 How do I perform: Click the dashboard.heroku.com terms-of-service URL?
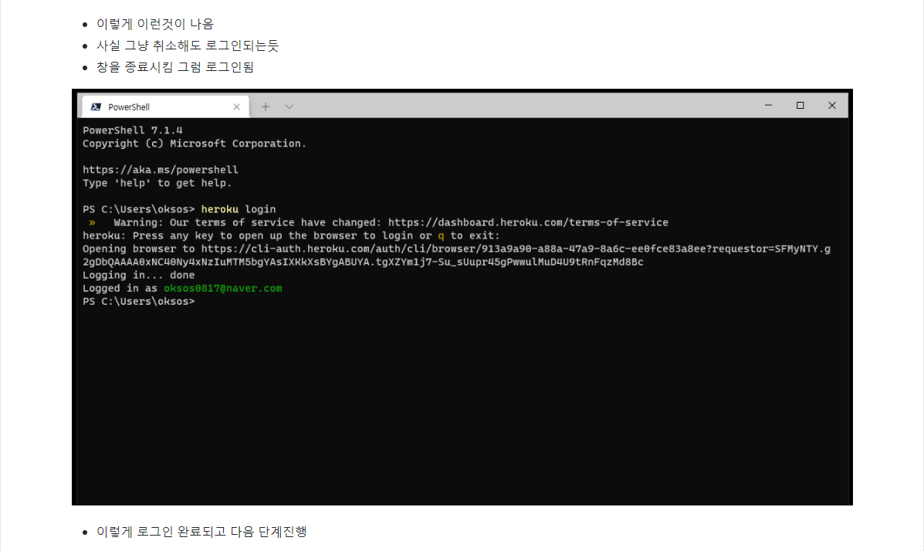[x=528, y=223]
